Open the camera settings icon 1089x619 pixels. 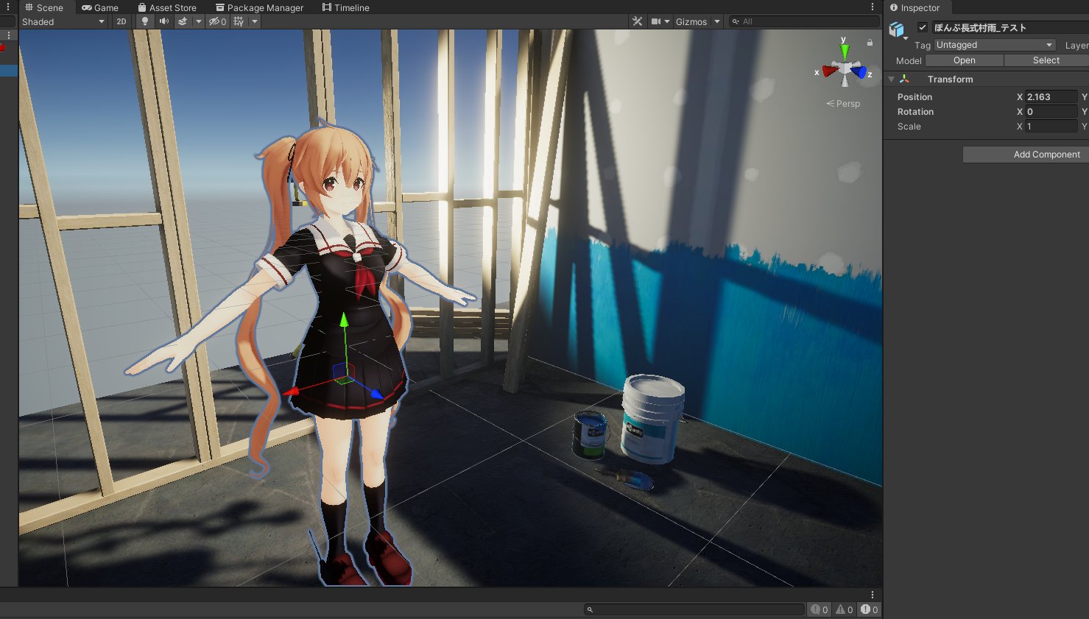[655, 21]
